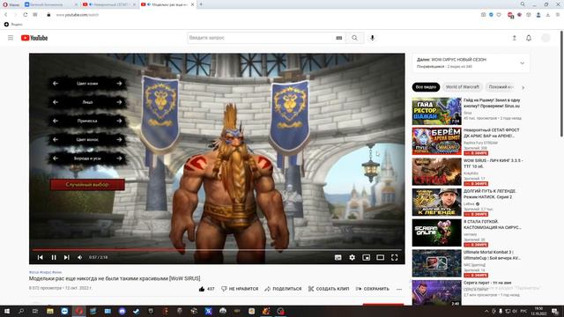Open the ГАЙД РЕСТОР ШАМАН video thumbnail
The width and height of the screenshot is (564, 317).
(x=437, y=111)
